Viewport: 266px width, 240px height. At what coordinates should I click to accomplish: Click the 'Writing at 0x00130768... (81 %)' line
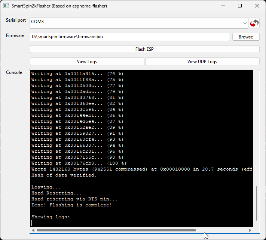pos(77,97)
